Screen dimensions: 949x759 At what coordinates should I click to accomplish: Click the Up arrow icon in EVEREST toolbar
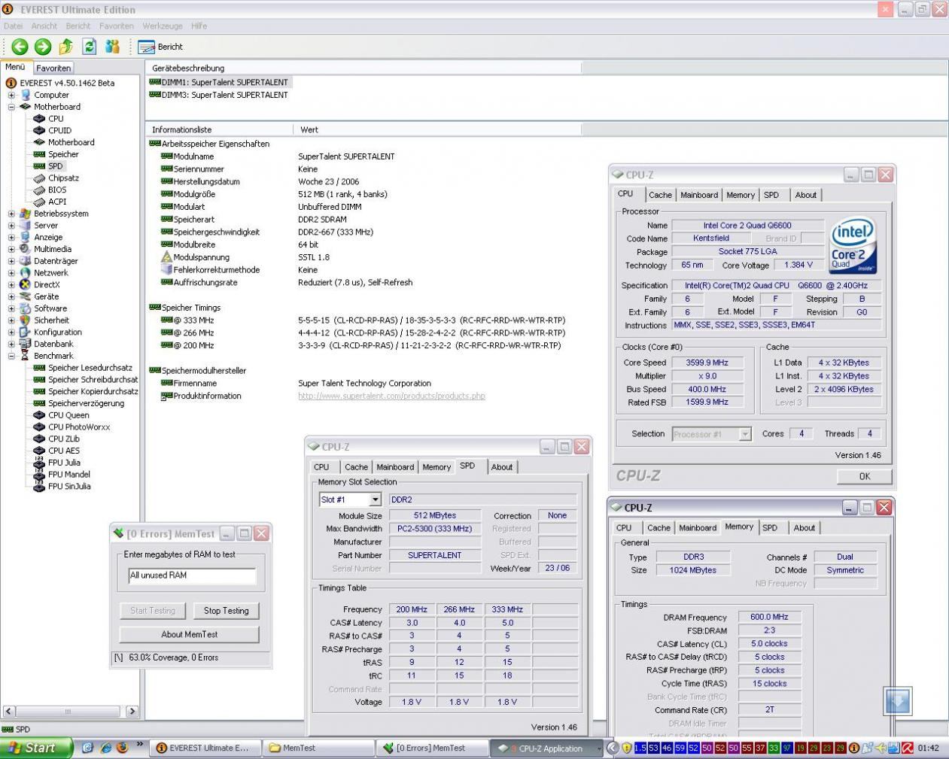[x=66, y=47]
